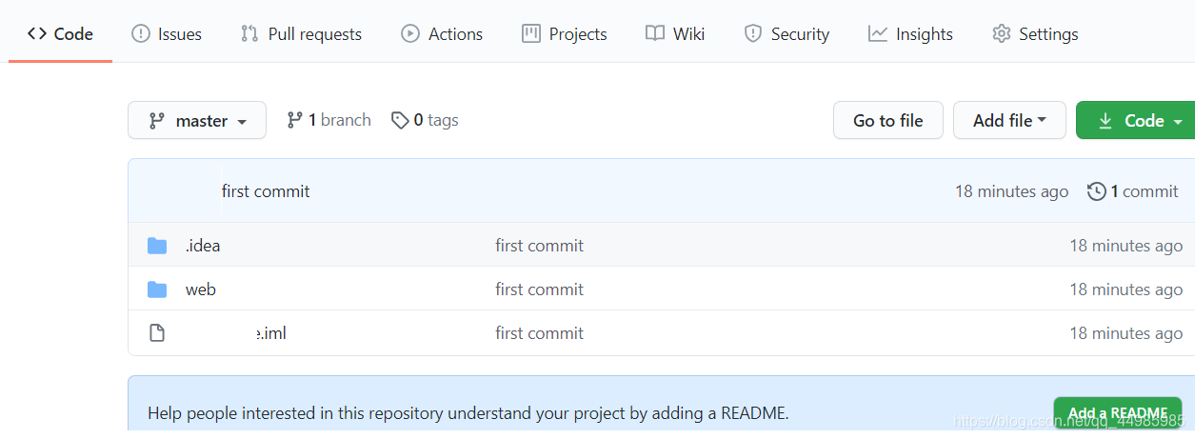This screenshot has height=439, width=1195.
Task: Click the tag icon beside '0 tags'
Action: coord(401,120)
